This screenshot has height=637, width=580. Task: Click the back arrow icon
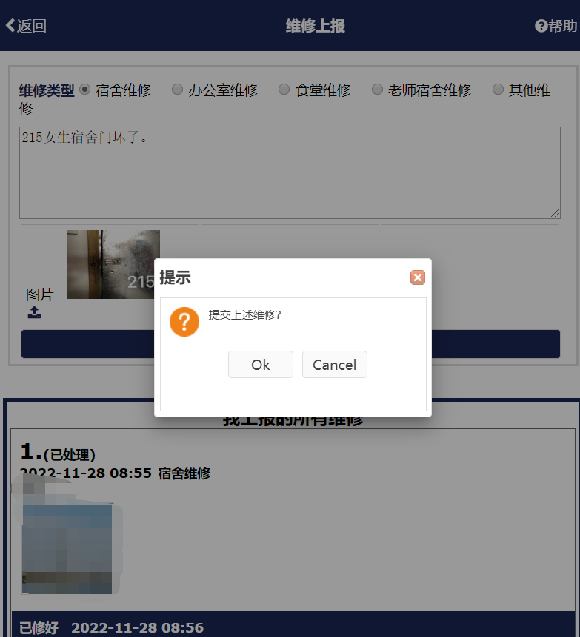coord(10,26)
